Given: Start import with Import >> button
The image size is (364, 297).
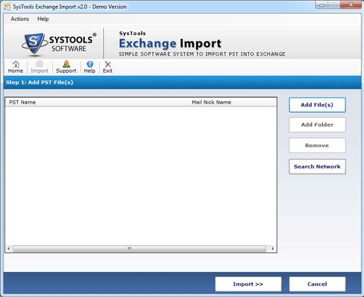Looking at the screenshot, I should pyautogui.click(x=248, y=284).
